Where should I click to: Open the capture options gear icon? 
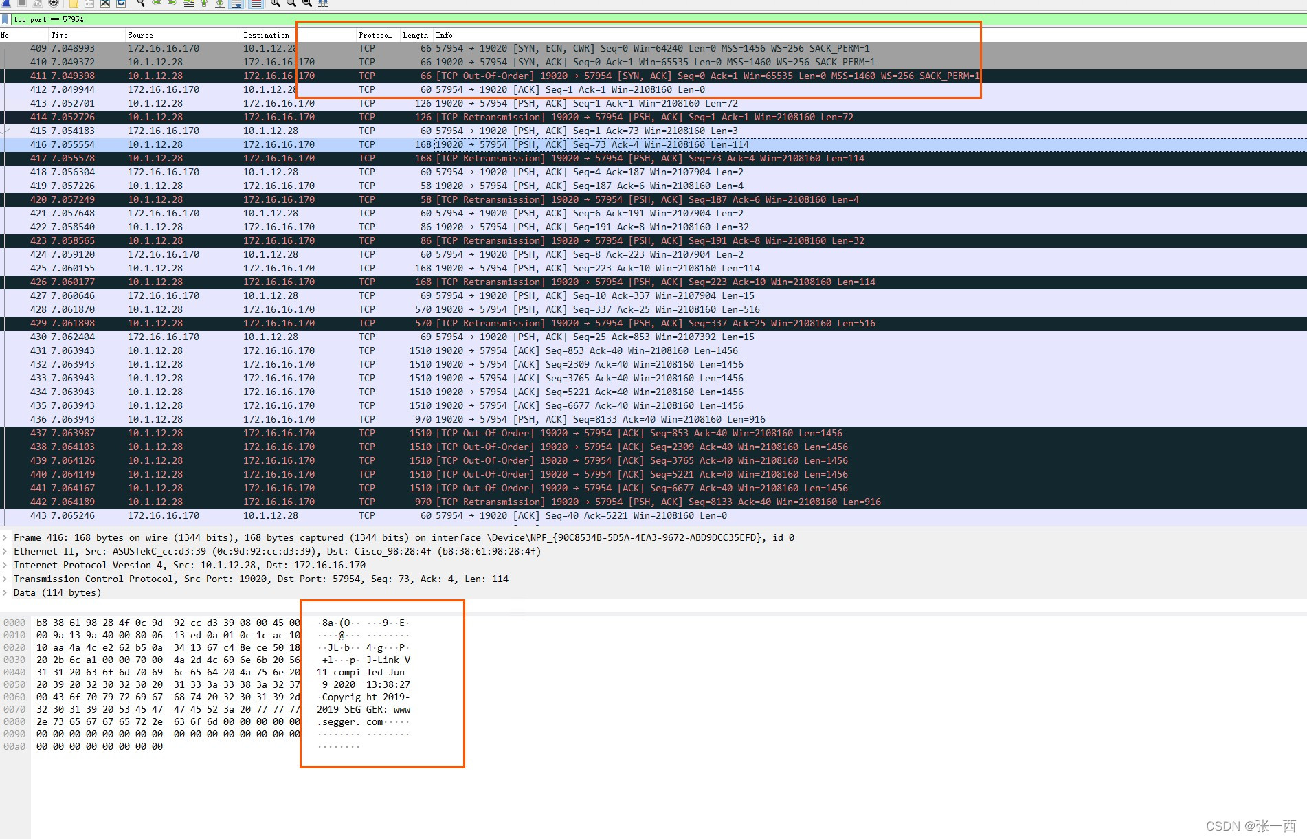pyautogui.click(x=54, y=3)
